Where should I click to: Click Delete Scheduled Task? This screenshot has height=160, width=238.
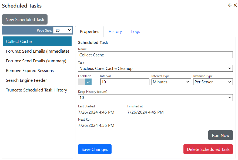[208, 149]
